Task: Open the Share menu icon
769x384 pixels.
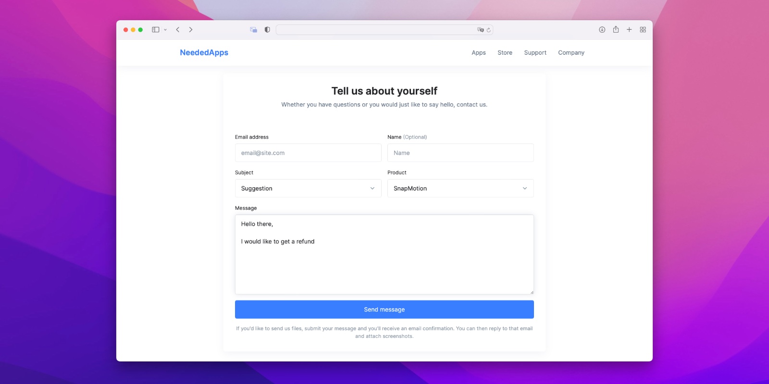Action: [x=616, y=29]
